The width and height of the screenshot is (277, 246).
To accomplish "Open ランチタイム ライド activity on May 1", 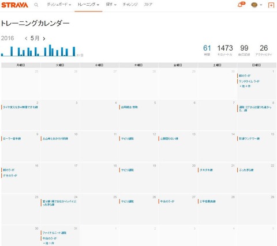I will tap(249, 81).
